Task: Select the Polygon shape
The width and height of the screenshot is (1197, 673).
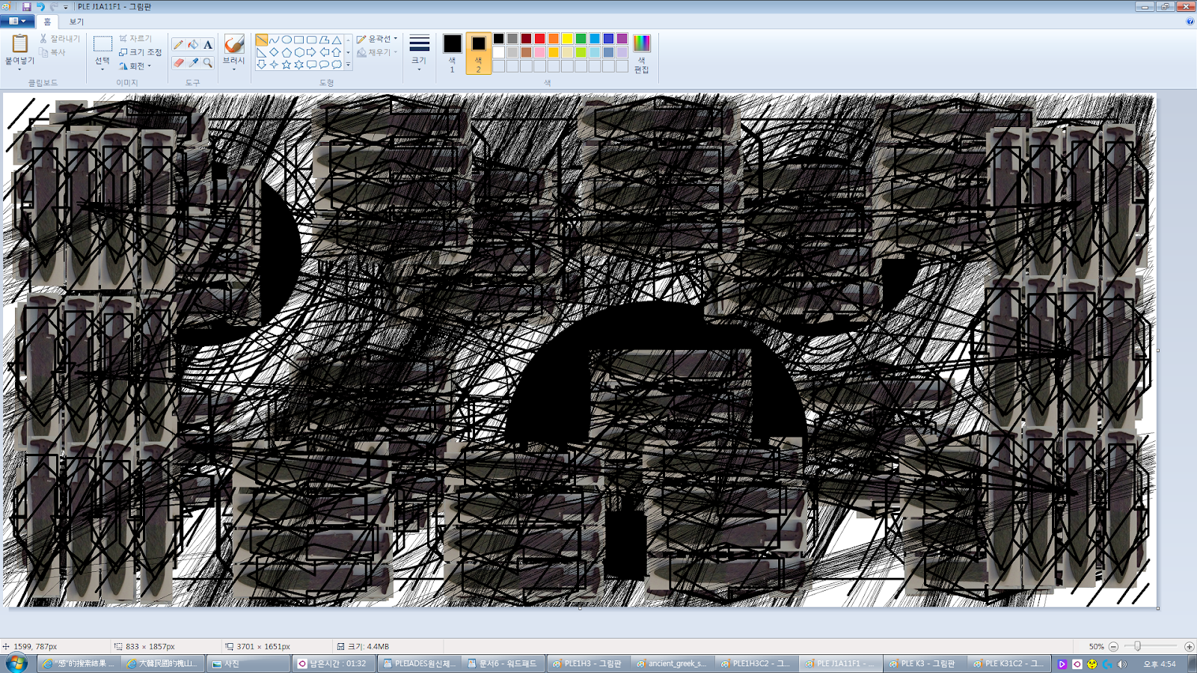Action: click(324, 40)
